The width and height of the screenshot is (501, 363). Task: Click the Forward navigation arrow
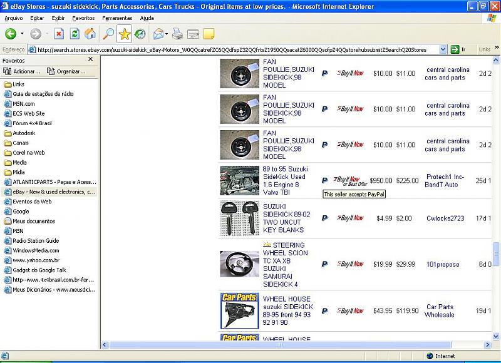[36, 34]
